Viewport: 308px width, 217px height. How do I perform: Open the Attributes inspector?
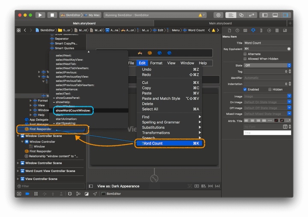[253, 30]
